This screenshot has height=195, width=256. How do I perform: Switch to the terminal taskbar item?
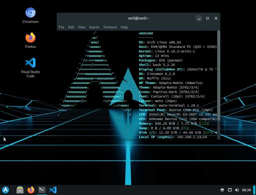point(42,190)
